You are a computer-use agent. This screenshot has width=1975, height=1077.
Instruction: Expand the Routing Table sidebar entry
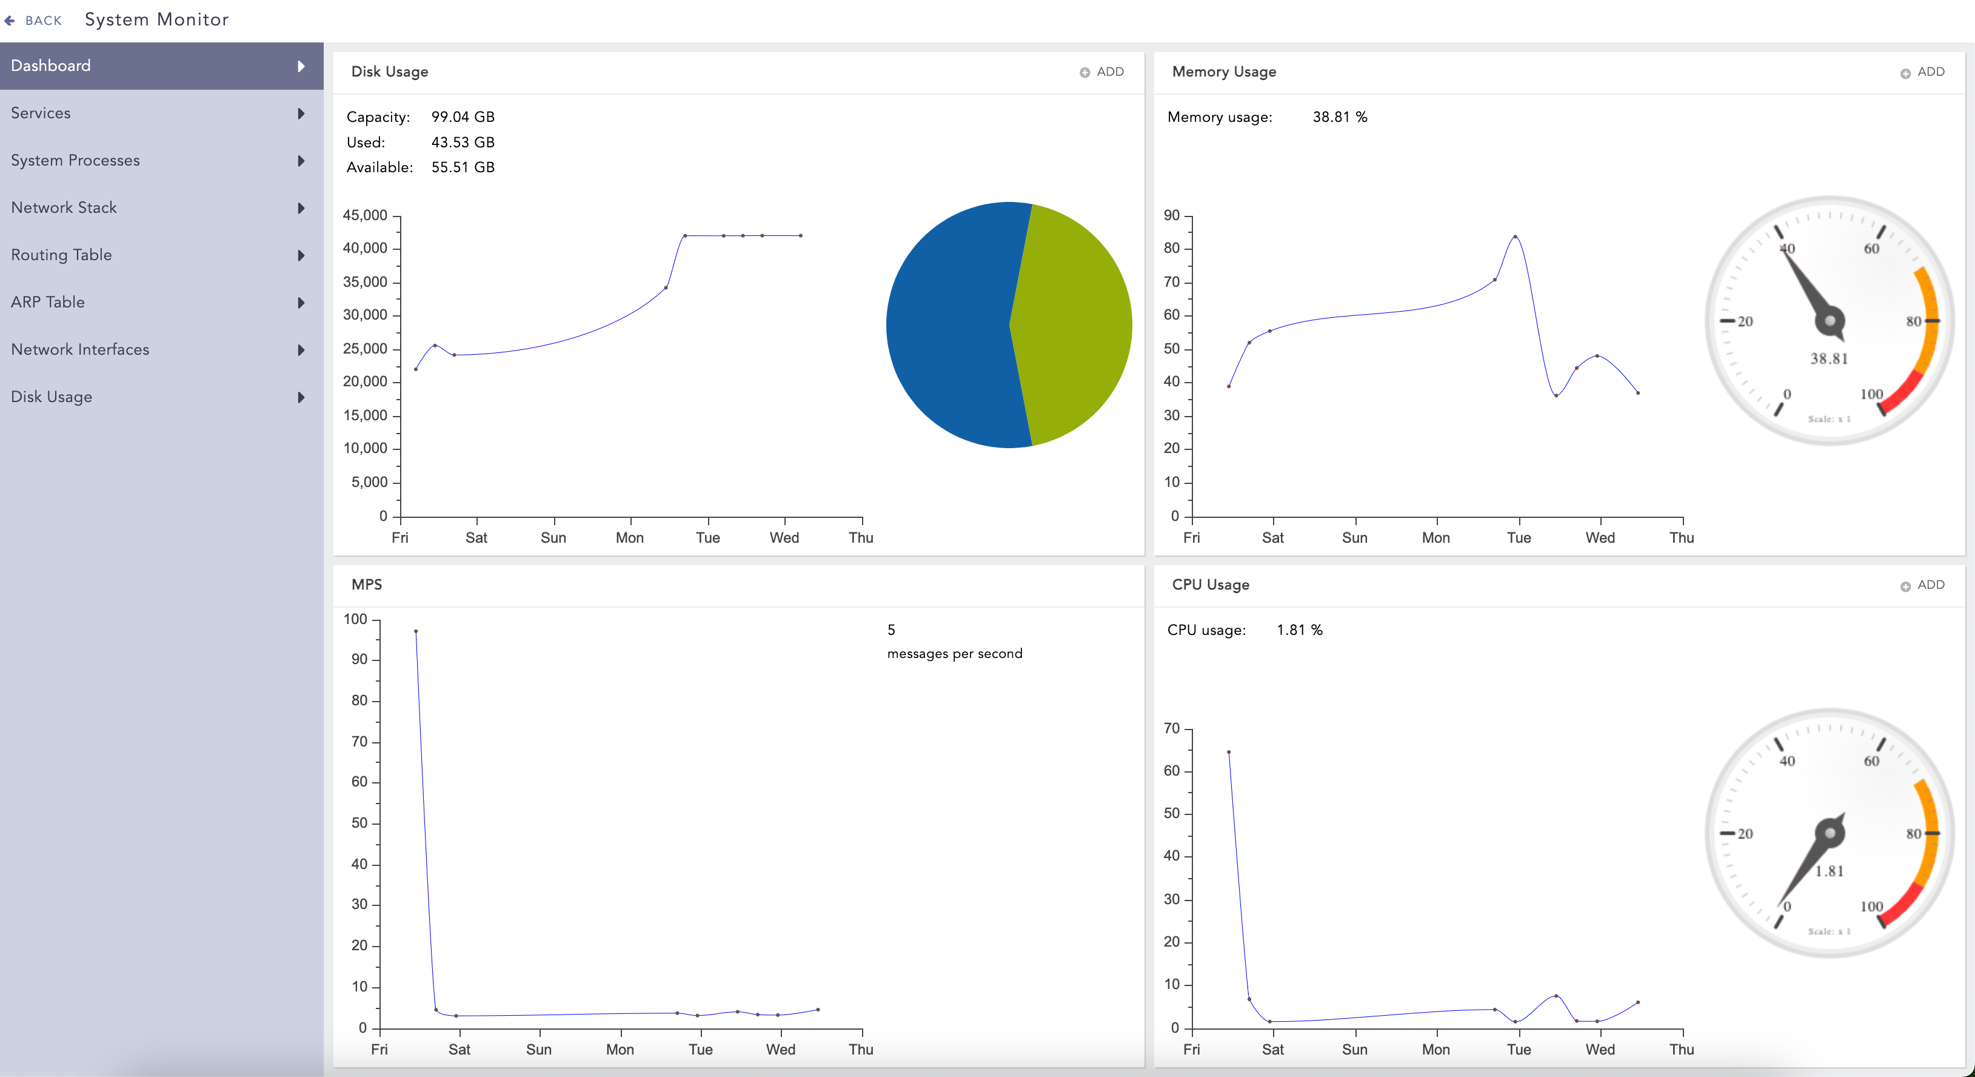(301, 255)
